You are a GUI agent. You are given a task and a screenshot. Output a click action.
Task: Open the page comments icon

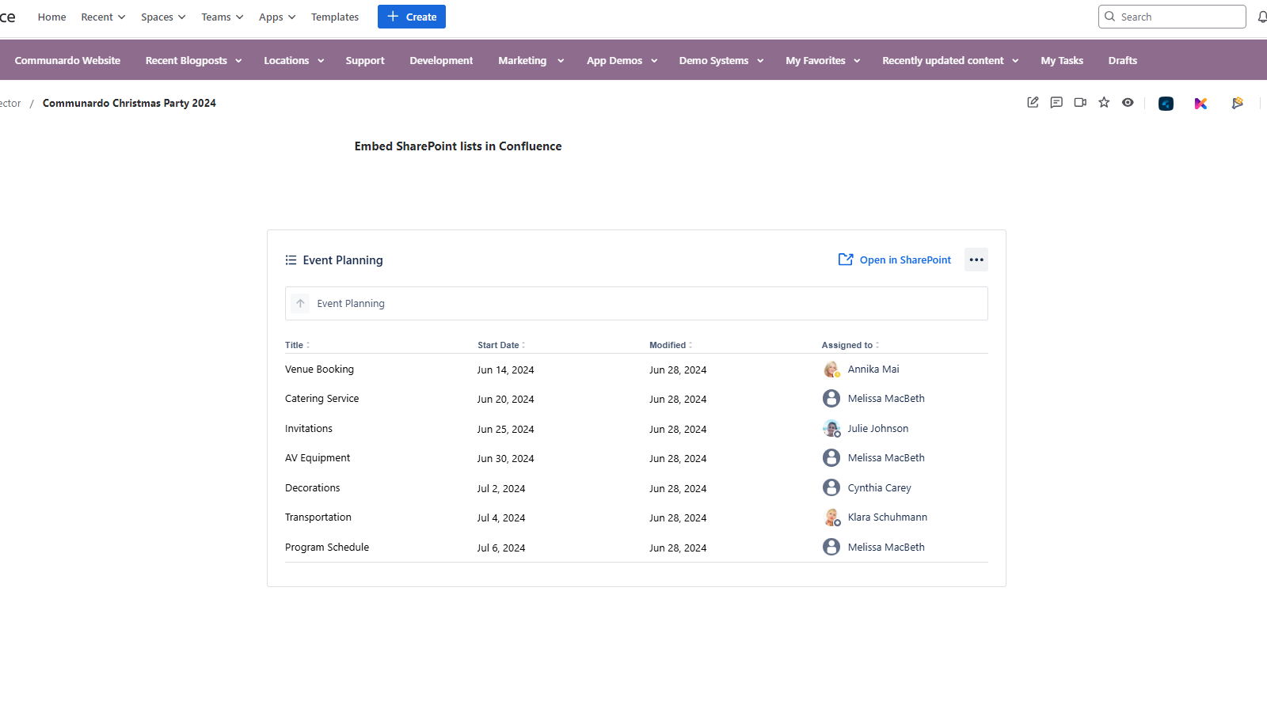1056,102
